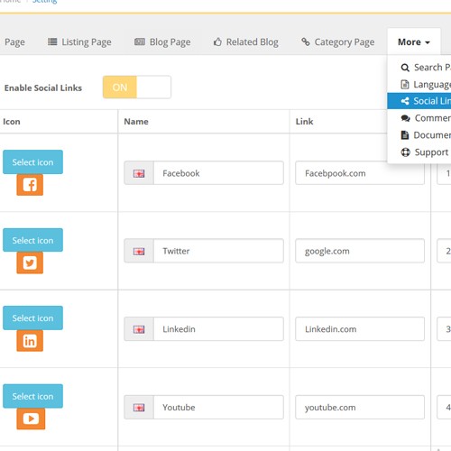Viewport: 451px width, 451px height.
Task: Select the highlighted Social Links menu entry
Action: point(419,101)
